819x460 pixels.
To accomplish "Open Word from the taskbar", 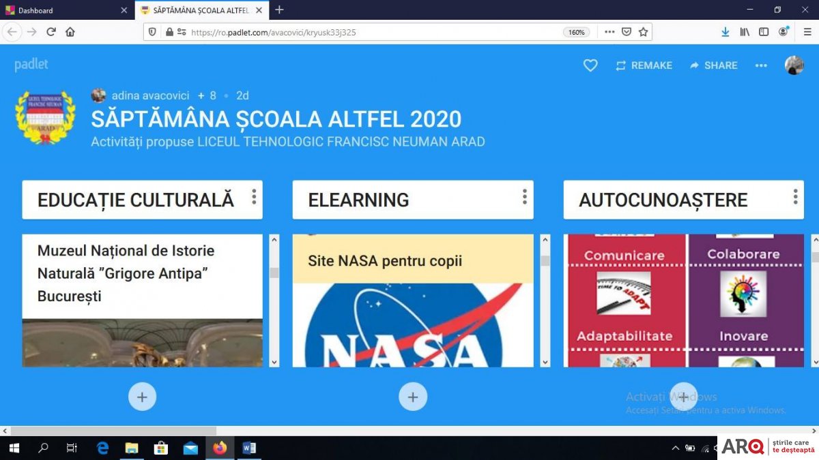I will click(x=249, y=448).
